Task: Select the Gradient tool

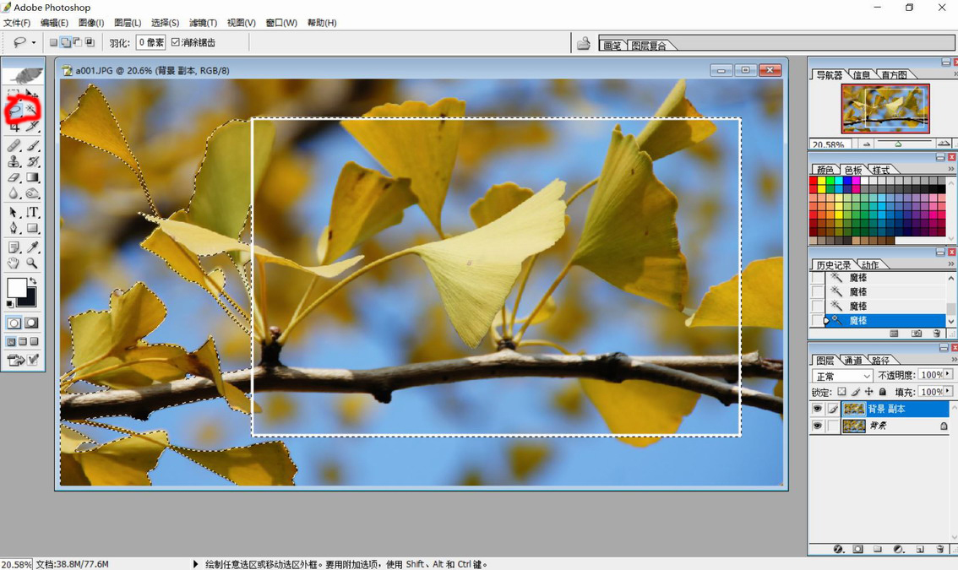Action: [32, 178]
